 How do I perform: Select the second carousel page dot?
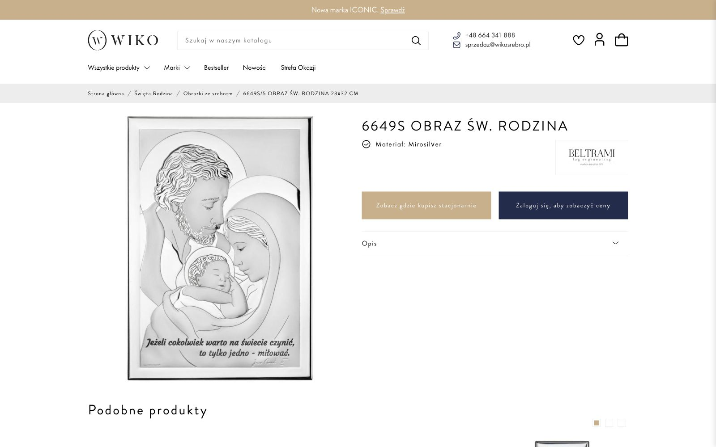point(609,423)
